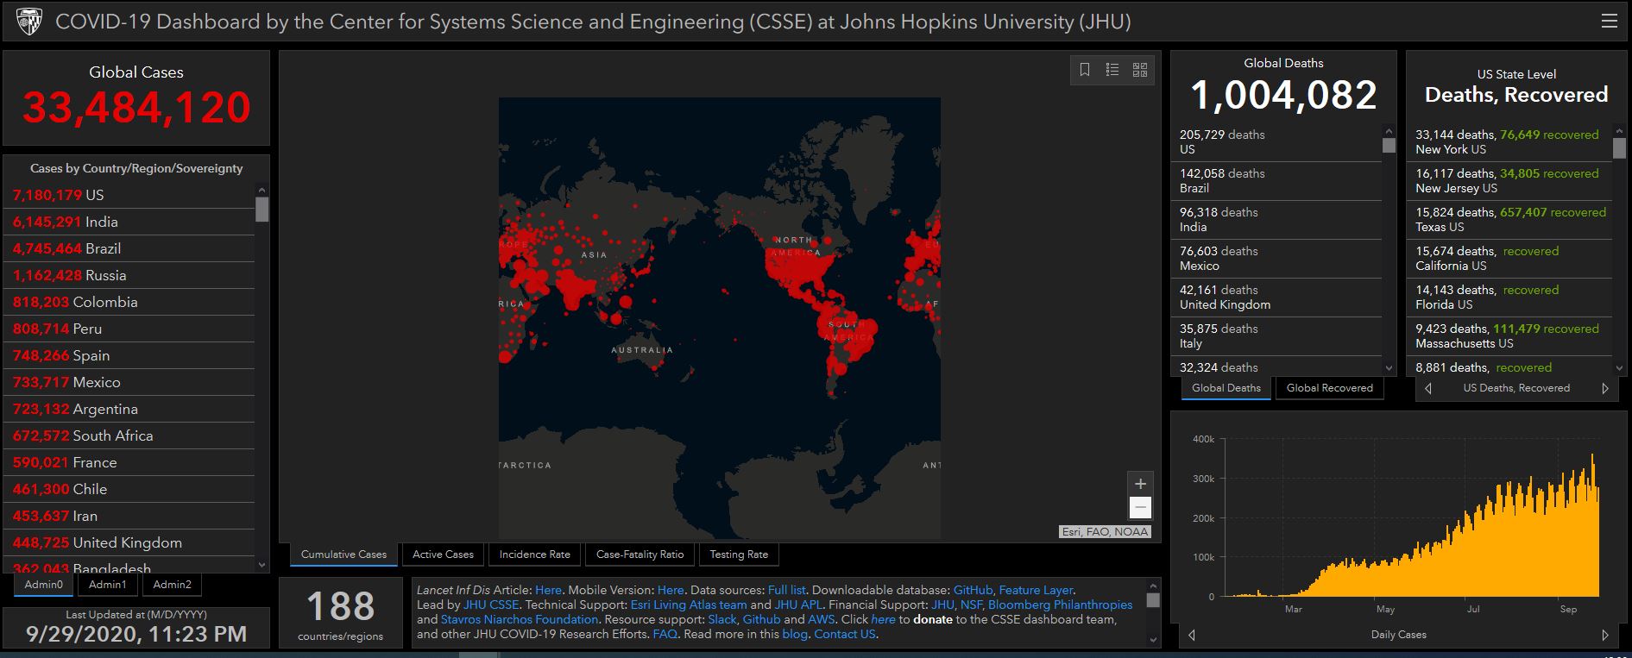Open the Contact US link

coord(845,634)
